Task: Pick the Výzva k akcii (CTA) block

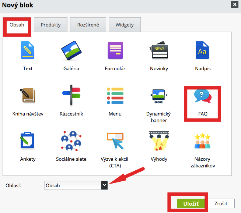Action: pos(115,141)
